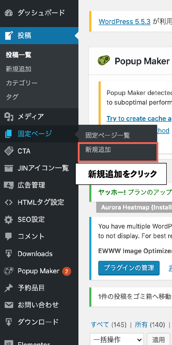Open JINアイコン一覧 menu

point(39,168)
